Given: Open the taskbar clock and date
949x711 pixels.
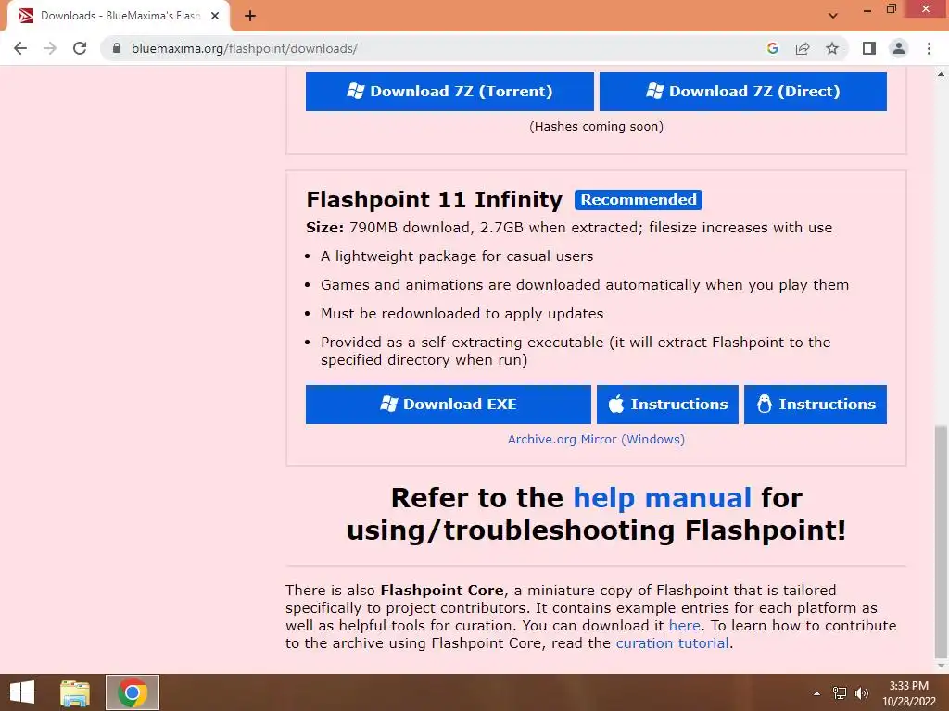Looking at the screenshot, I should pyautogui.click(x=908, y=693).
